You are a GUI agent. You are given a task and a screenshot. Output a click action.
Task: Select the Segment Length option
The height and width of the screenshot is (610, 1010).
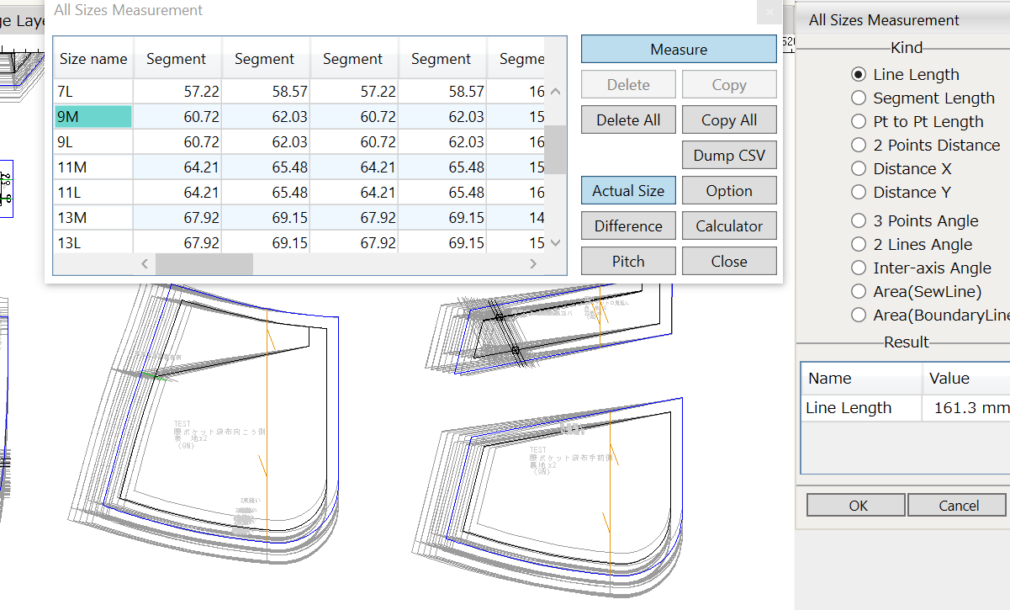coord(858,98)
